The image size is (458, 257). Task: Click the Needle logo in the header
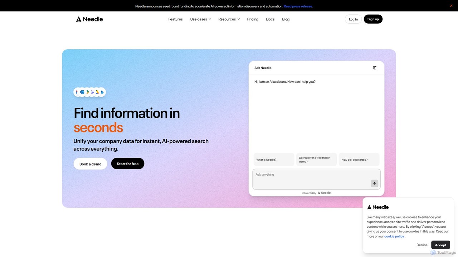point(89,19)
